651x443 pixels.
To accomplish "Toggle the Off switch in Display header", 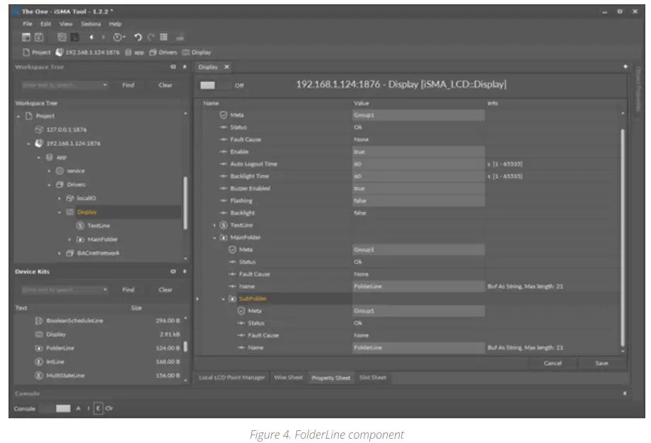I will [214, 85].
